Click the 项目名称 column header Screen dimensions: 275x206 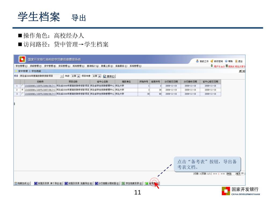click(x=73, y=82)
